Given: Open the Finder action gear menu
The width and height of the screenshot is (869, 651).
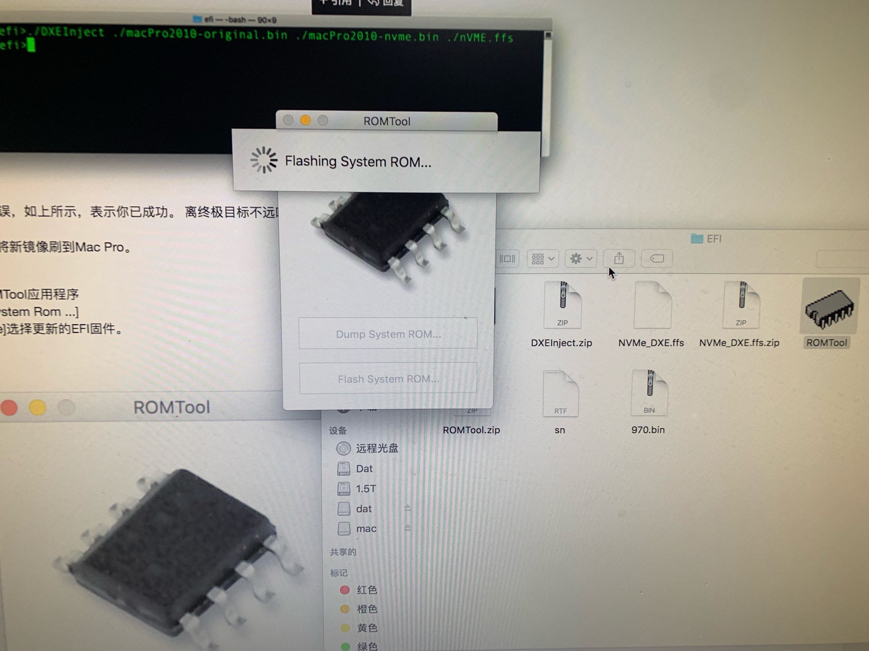Looking at the screenshot, I should 580,259.
